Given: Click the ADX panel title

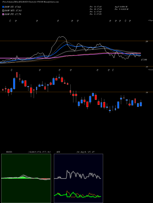Looking at the screenshot, I should click(58, 152).
